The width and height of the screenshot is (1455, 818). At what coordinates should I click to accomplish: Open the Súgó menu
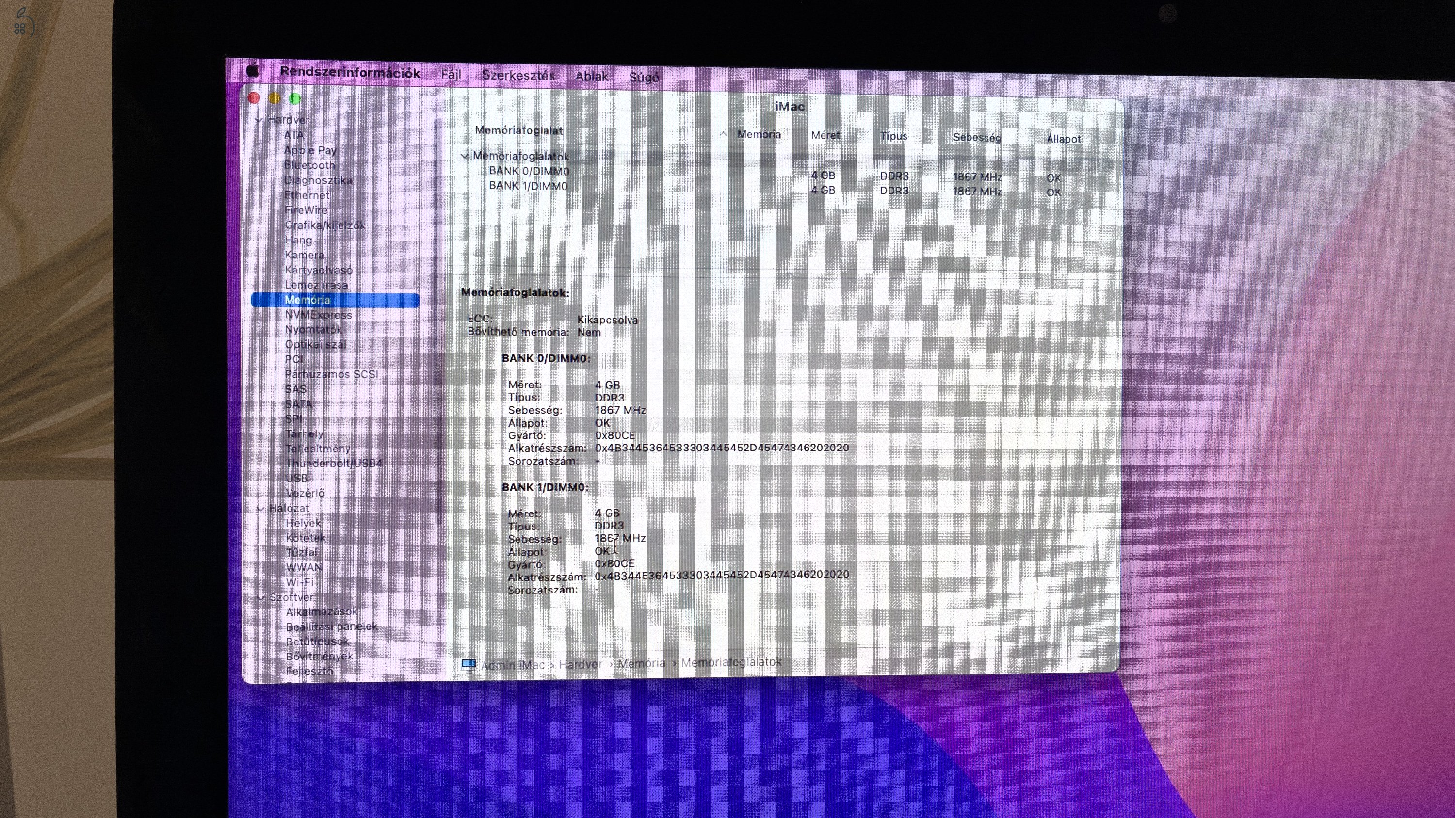pyautogui.click(x=644, y=78)
